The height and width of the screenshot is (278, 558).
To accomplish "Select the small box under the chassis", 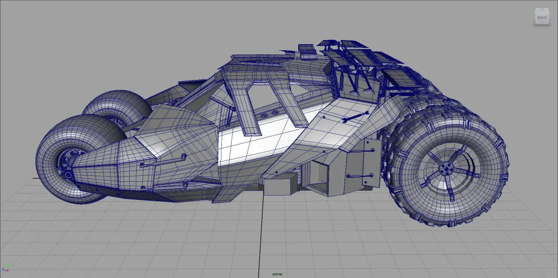I will click(x=280, y=185).
